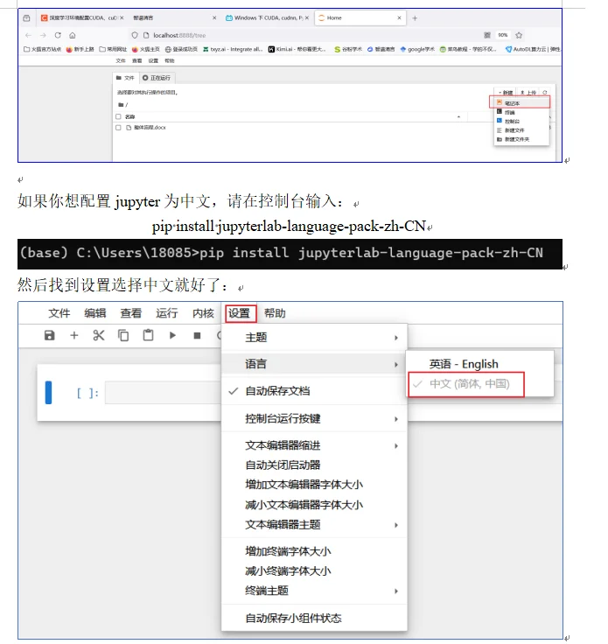Click the blue cell collapser bar
This screenshot has height=644, width=608.
[x=48, y=393]
